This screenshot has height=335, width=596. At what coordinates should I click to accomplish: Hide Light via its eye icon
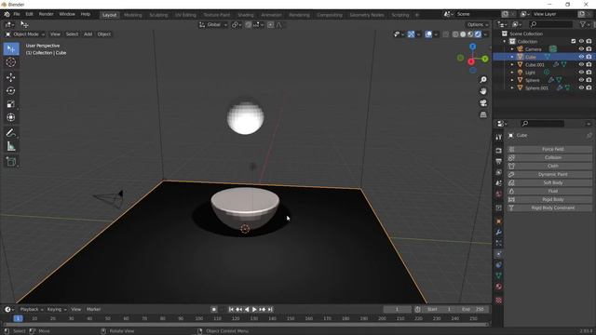point(581,73)
